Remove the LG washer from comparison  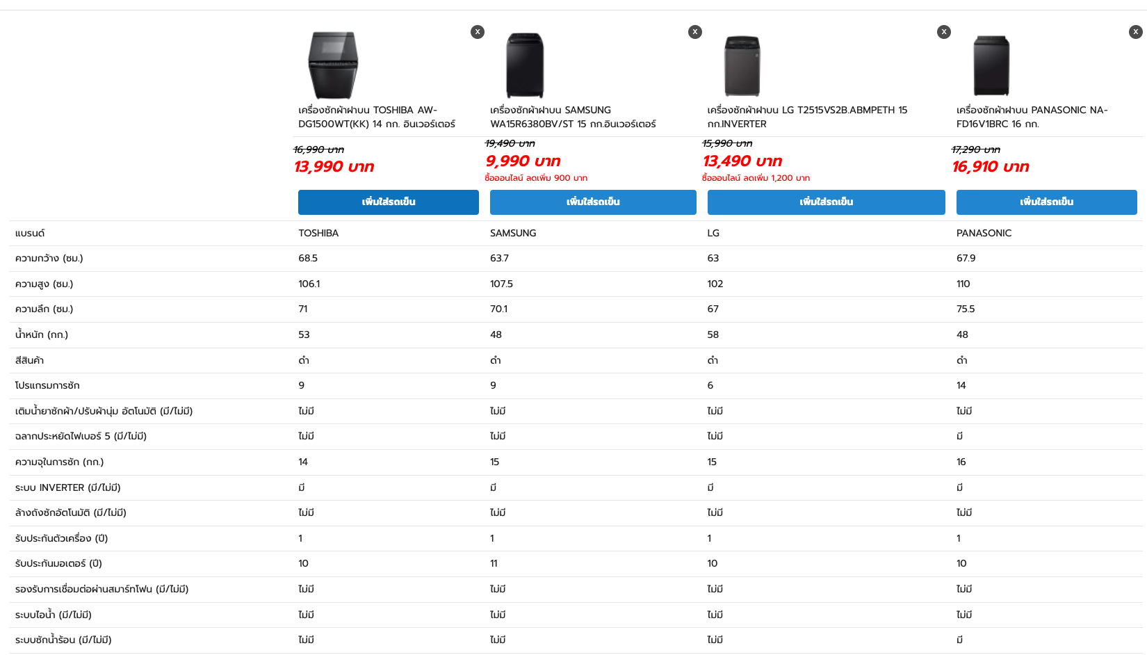tap(944, 32)
